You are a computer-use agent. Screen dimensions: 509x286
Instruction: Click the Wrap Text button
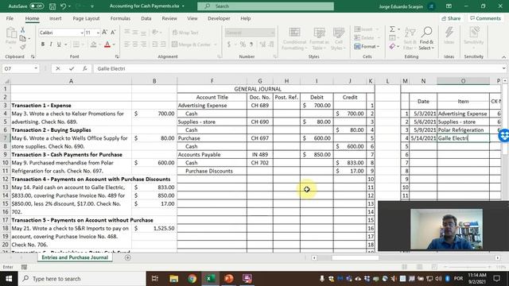pos(185,33)
